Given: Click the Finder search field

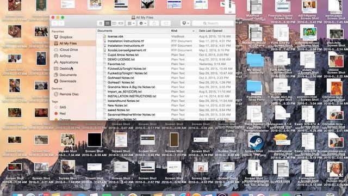Looking at the screenshot, I should click(213, 23).
